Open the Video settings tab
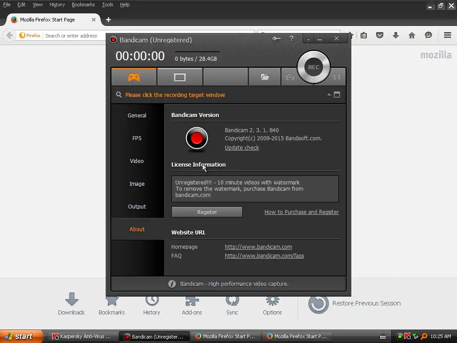Screen dimensions: 457x343 (x=137, y=161)
